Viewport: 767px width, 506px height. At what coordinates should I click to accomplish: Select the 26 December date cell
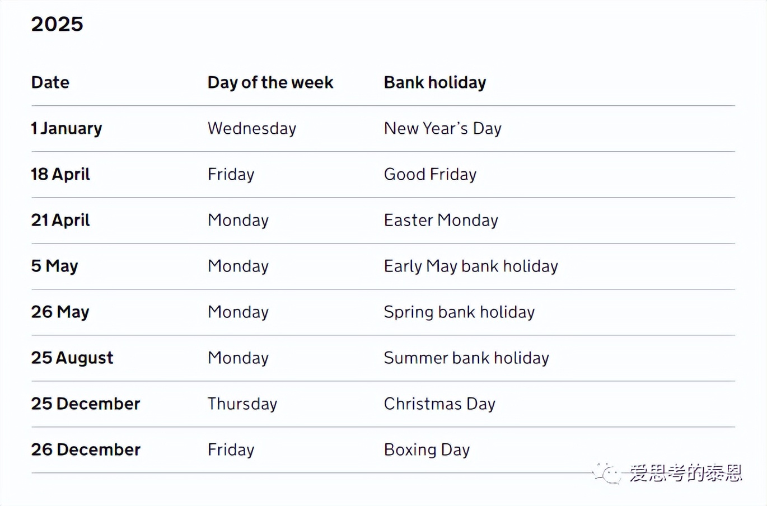coord(86,449)
